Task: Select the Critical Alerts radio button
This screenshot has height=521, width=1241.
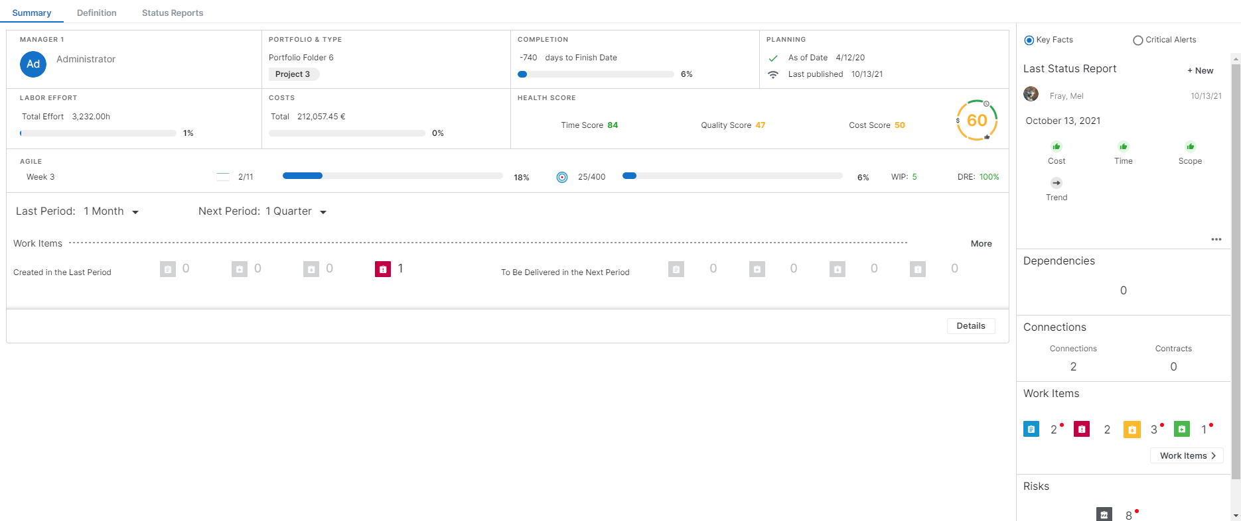Action: point(1138,40)
